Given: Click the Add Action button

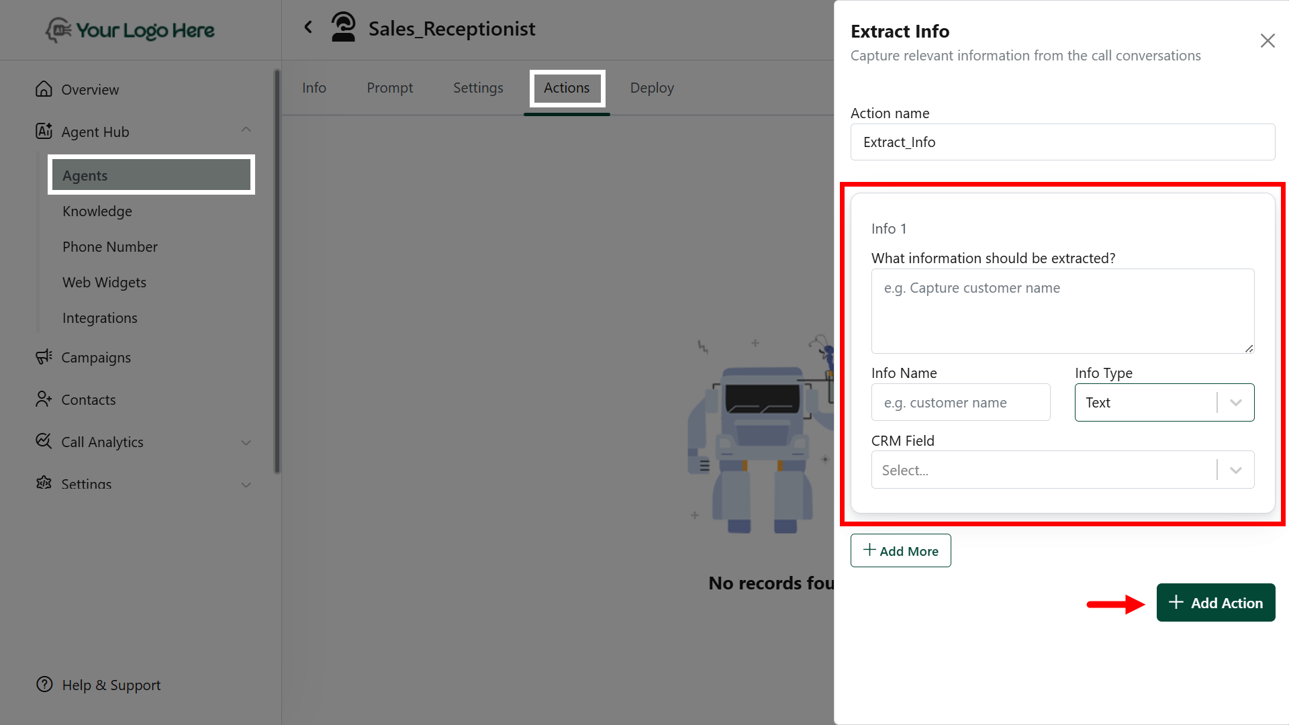Looking at the screenshot, I should click(1215, 603).
